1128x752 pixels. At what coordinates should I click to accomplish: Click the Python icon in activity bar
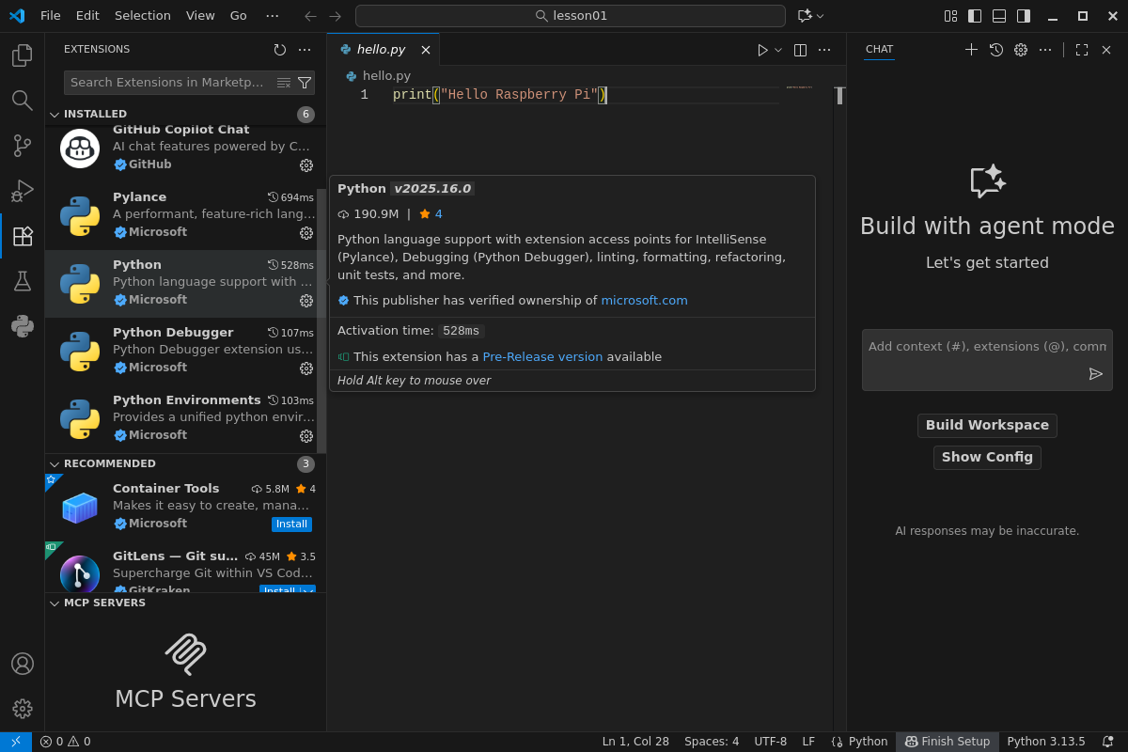pyautogui.click(x=23, y=326)
